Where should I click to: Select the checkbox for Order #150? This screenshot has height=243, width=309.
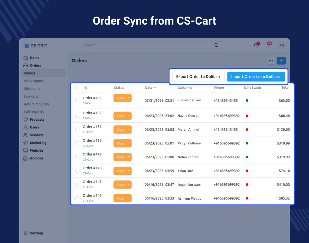[x=78, y=143]
